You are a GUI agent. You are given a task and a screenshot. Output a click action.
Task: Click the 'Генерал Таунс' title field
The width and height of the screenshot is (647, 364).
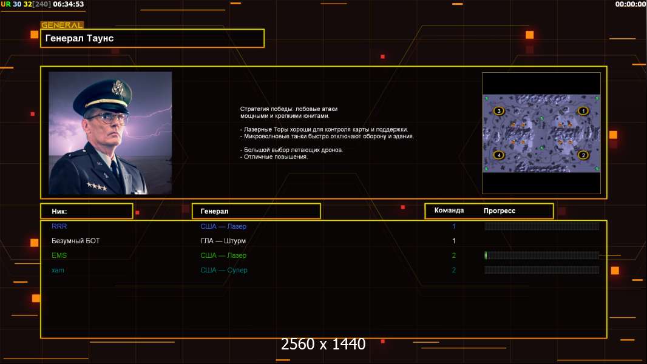[x=152, y=38]
